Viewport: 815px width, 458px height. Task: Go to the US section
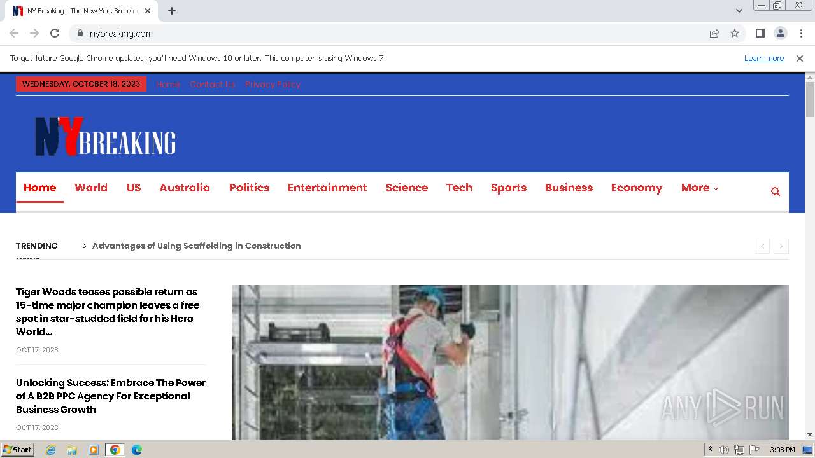pyautogui.click(x=134, y=188)
